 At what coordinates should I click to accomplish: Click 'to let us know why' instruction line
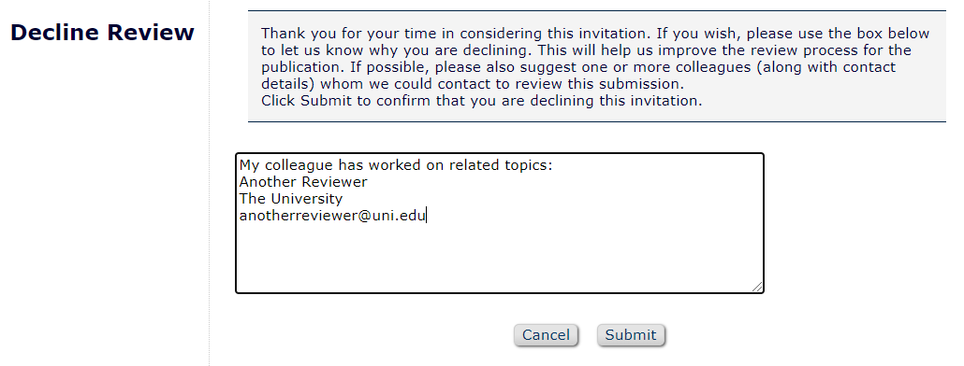[595, 50]
